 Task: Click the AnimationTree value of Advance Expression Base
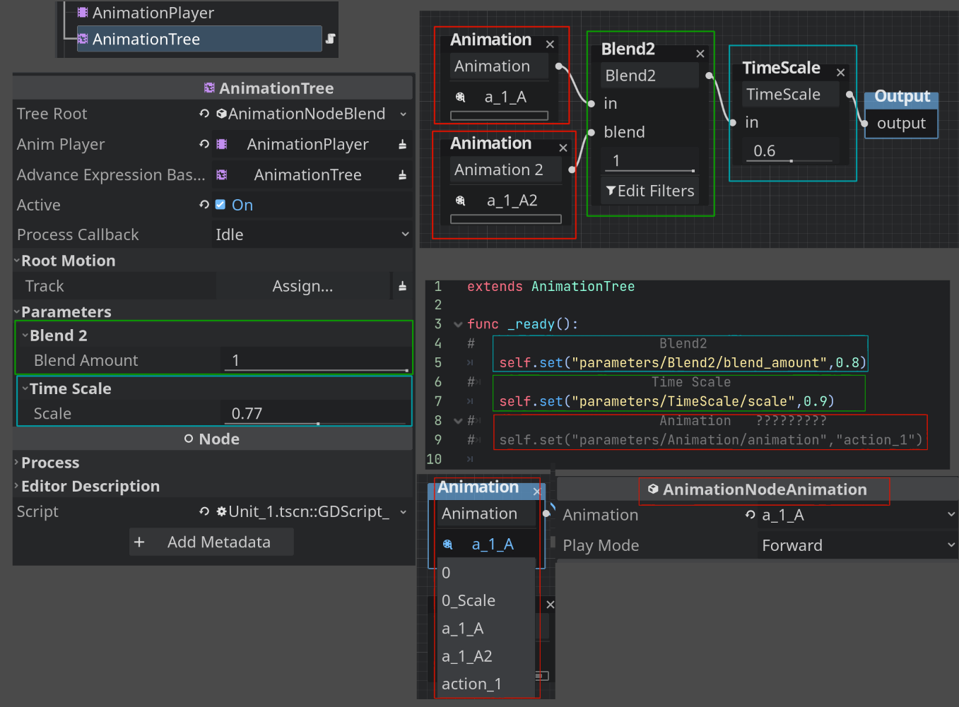[307, 174]
